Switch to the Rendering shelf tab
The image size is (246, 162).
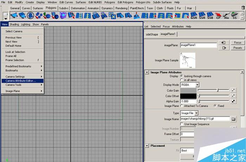point(122,8)
